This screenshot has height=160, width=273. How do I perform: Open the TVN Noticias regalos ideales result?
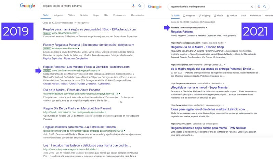tap(209, 128)
